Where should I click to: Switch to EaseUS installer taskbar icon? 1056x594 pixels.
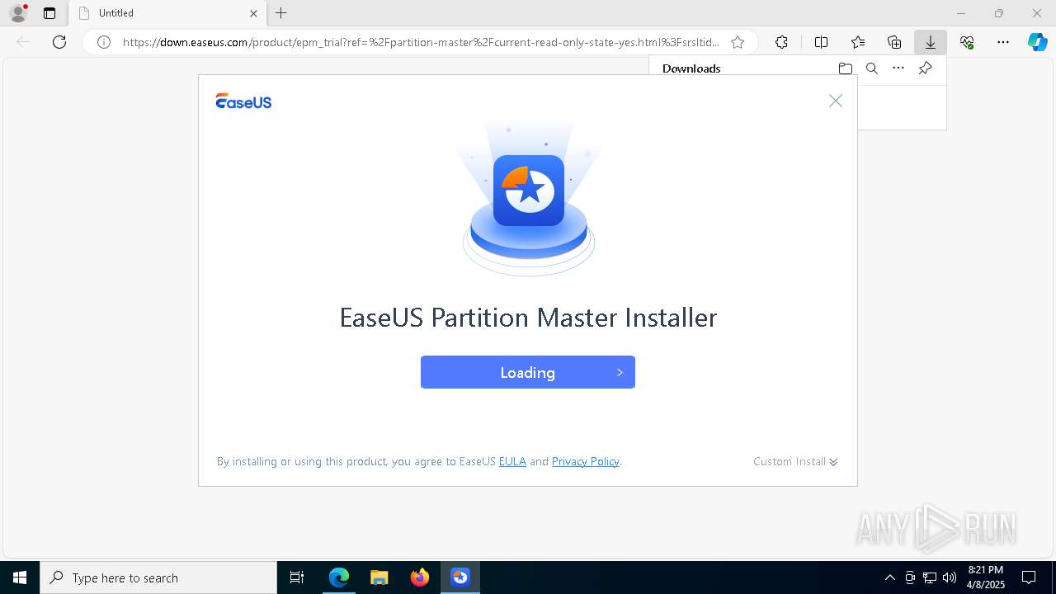tap(460, 577)
